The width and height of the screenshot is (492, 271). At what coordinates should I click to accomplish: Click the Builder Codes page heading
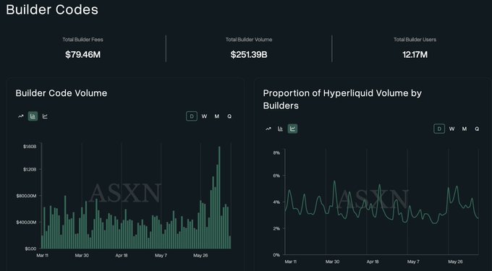52,9
